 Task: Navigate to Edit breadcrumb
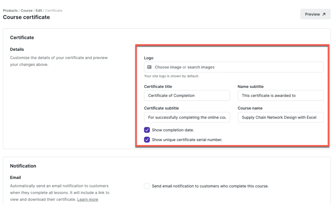pyautogui.click(x=39, y=11)
